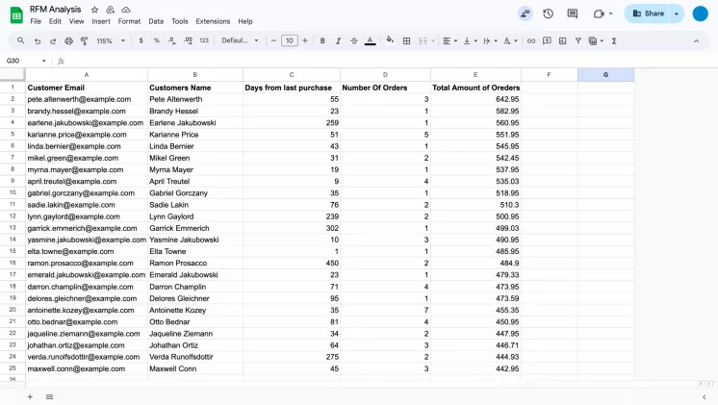Screen dimensions: 718x405
Task: Click the print icon in toolbar
Action: pyautogui.click(x=68, y=41)
